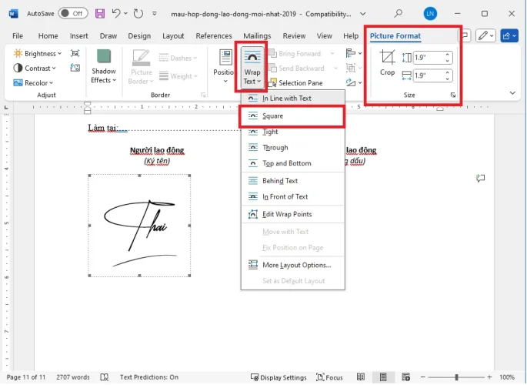Expand the Brightness dropdown
527x385 pixels.
[40, 54]
